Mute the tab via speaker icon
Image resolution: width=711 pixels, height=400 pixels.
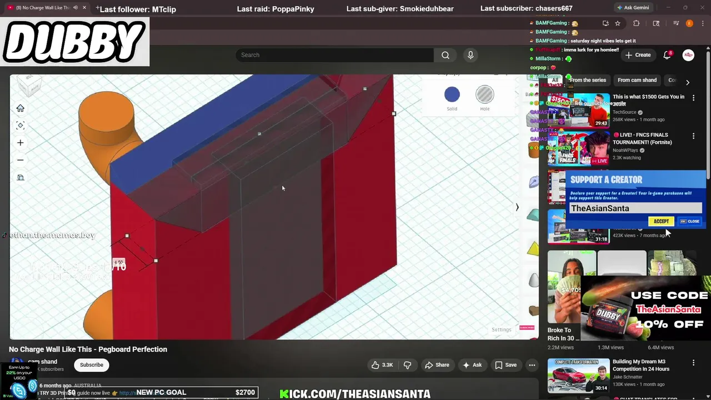75,8
